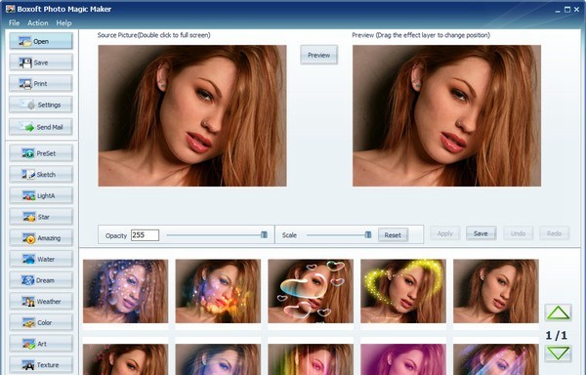This screenshot has width=586, height=375.
Task: Choose the blue bubbles effect thumbnail
Action: 126,291
